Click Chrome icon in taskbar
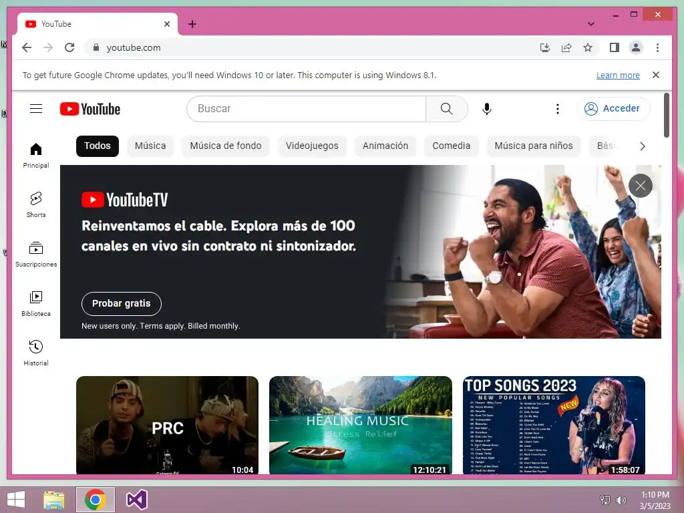This screenshot has width=684, height=513. click(x=95, y=500)
